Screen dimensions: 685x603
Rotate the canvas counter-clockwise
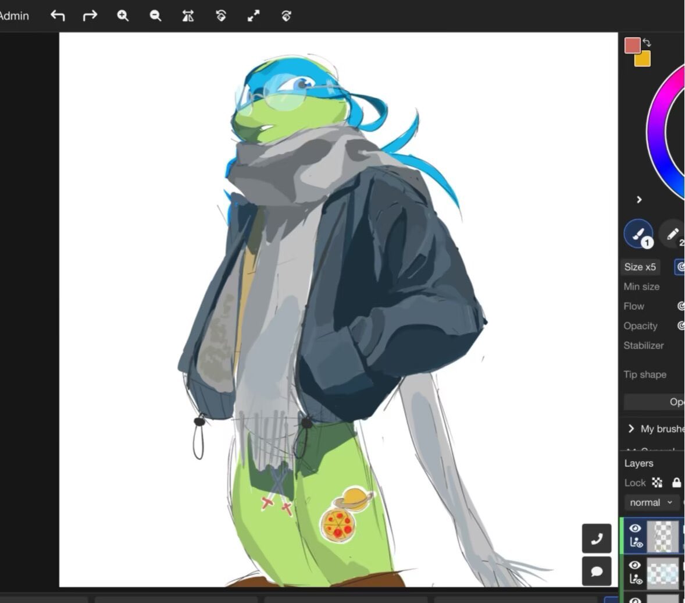pyautogui.click(x=220, y=16)
